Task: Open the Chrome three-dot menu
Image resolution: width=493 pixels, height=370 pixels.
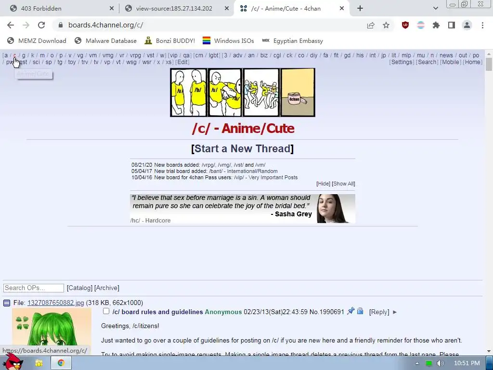Action: click(482, 25)
